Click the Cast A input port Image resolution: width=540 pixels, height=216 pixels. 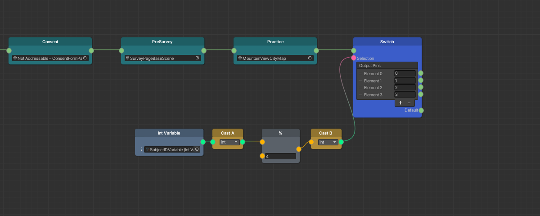(213, 142)
